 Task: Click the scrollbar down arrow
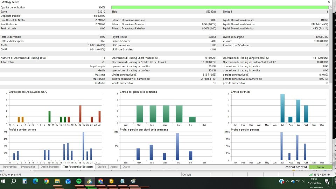pyautogui.click(x=330, y=163)
